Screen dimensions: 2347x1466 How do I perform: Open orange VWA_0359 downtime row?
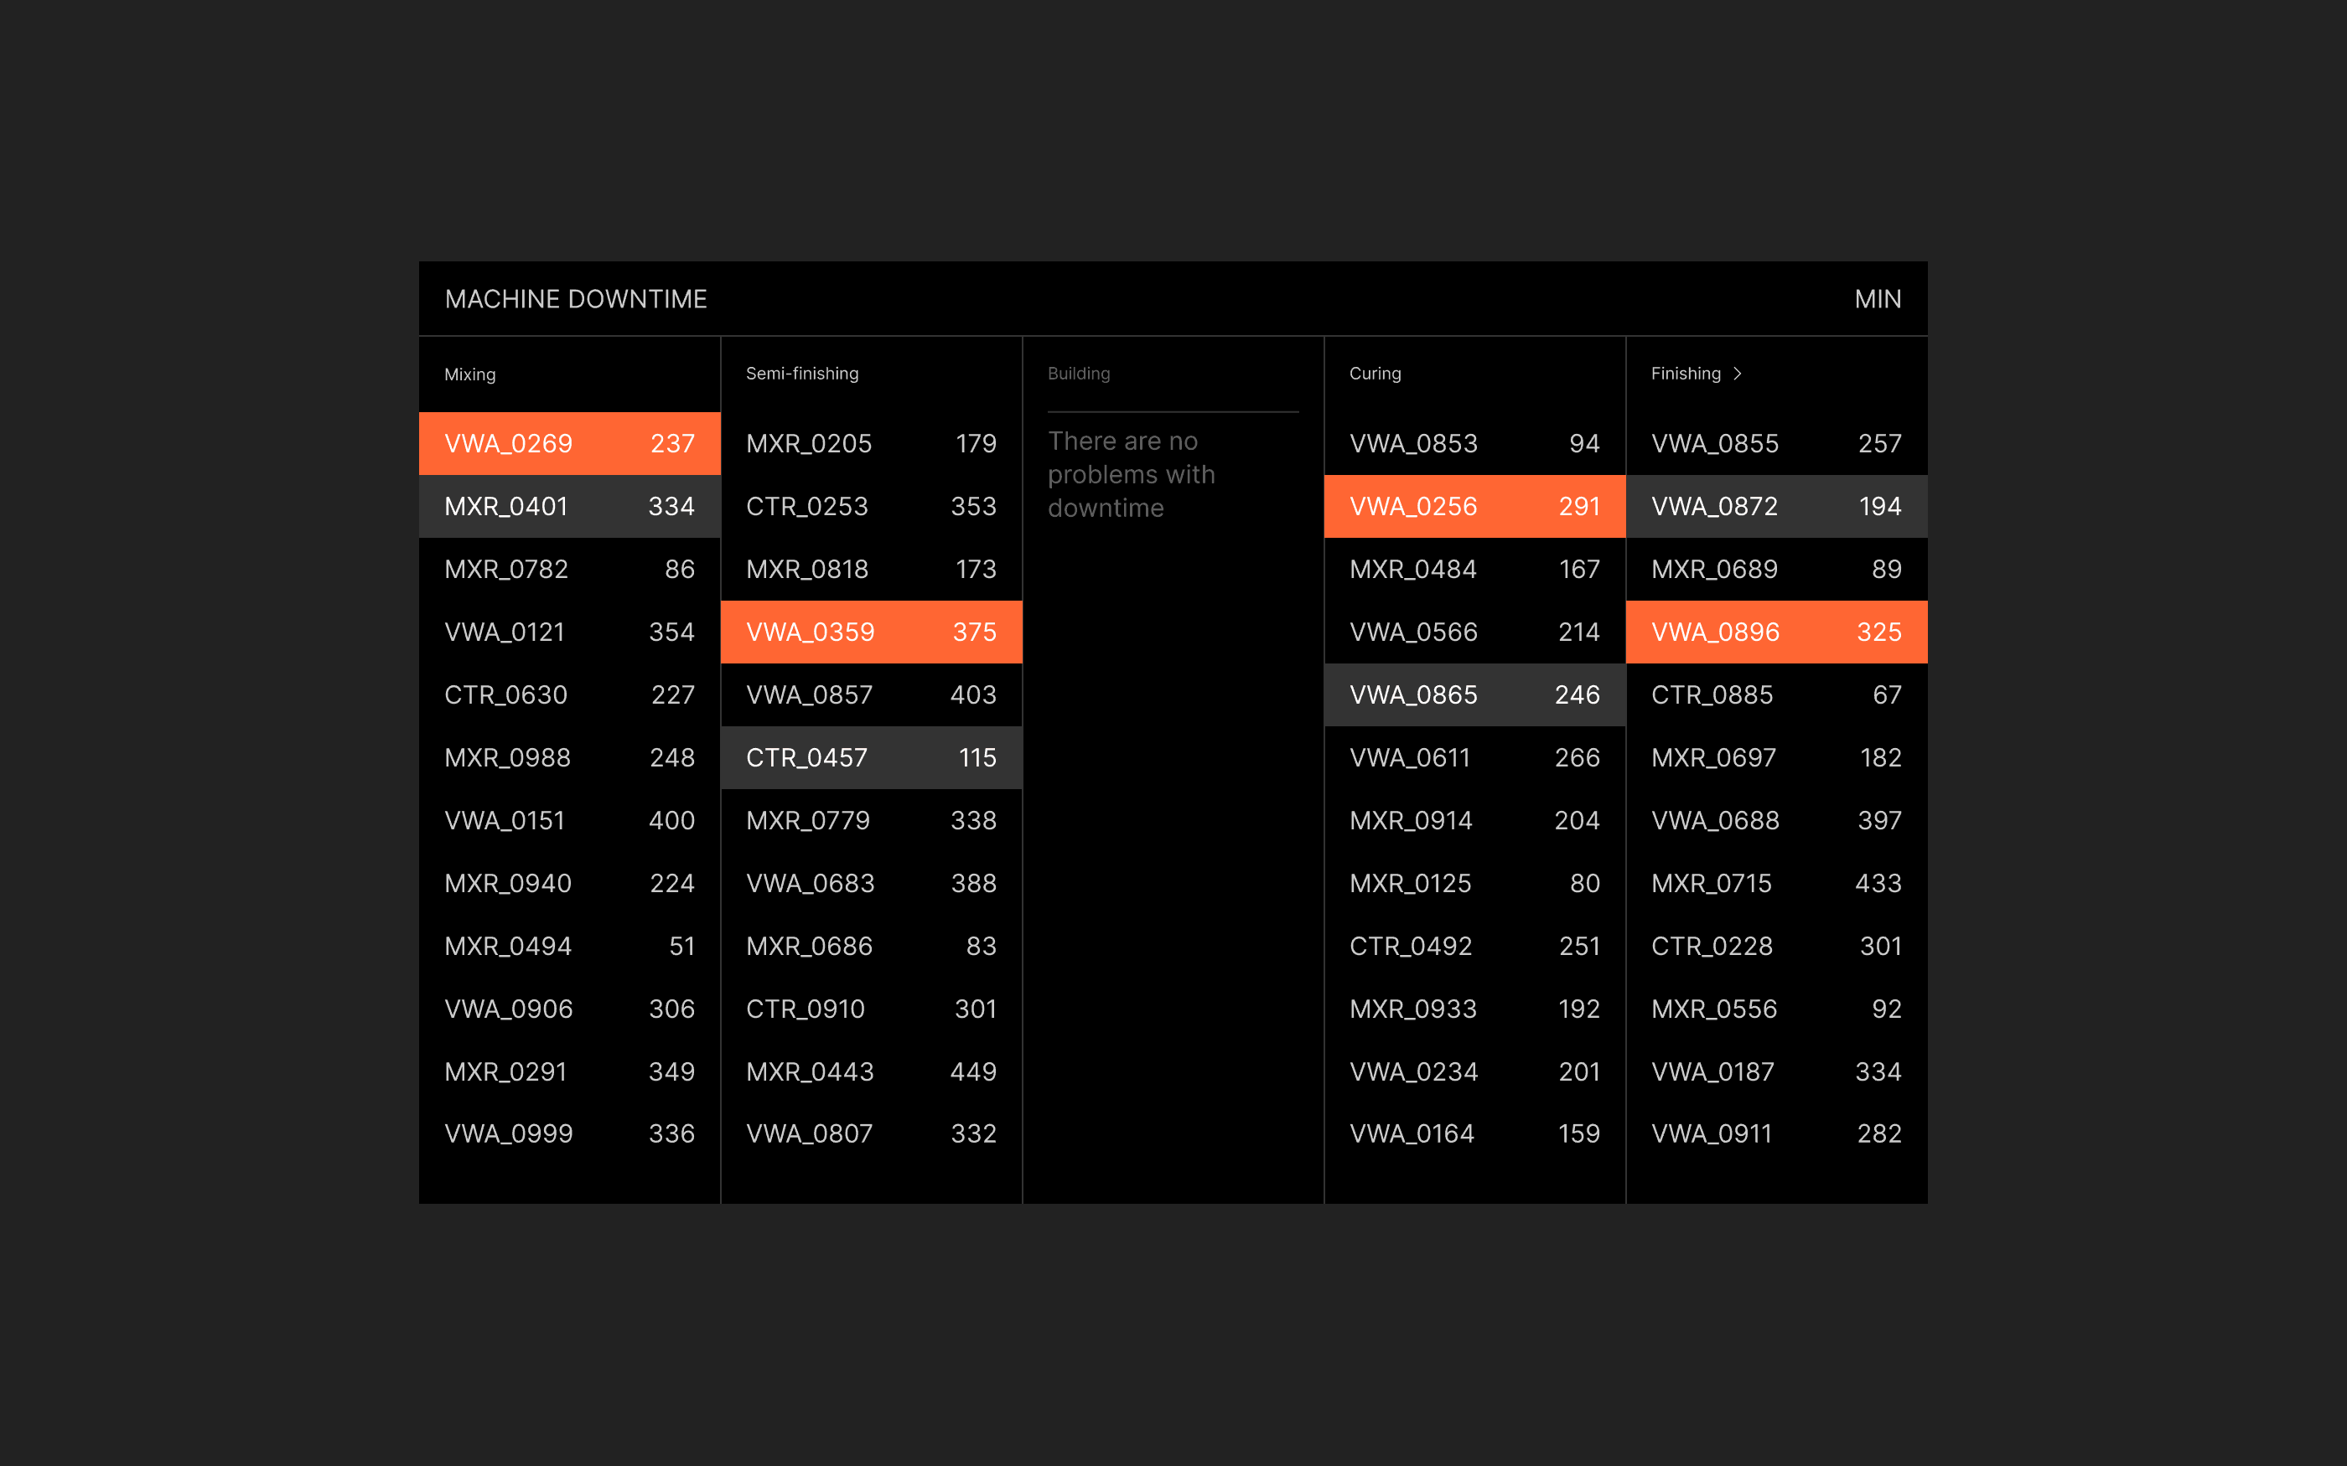[871, 632]
